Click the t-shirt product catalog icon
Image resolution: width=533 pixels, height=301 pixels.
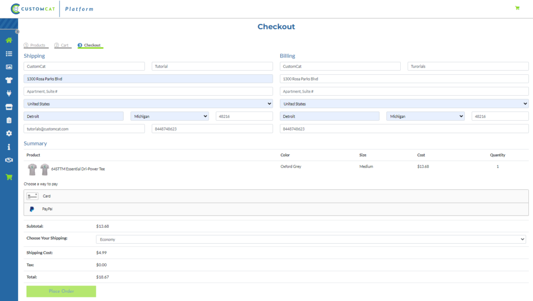(x=9, y=80)
